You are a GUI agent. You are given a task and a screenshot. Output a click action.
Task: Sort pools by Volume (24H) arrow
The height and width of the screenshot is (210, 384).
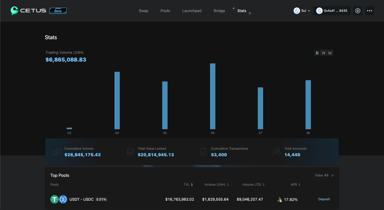(x=228, y=184)
